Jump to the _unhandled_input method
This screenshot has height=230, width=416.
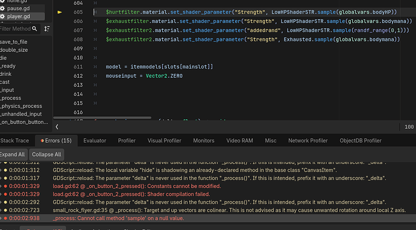point(21,114)
